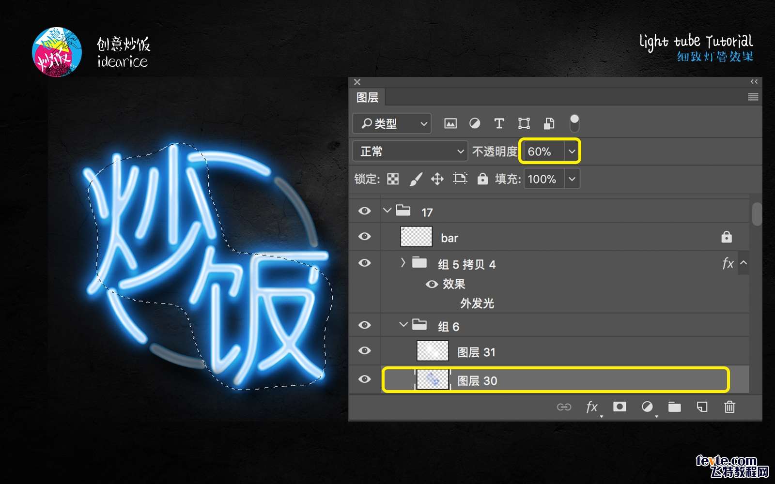
Task: Toggle visibility of 效果 effects
Action: pos(432,284)
